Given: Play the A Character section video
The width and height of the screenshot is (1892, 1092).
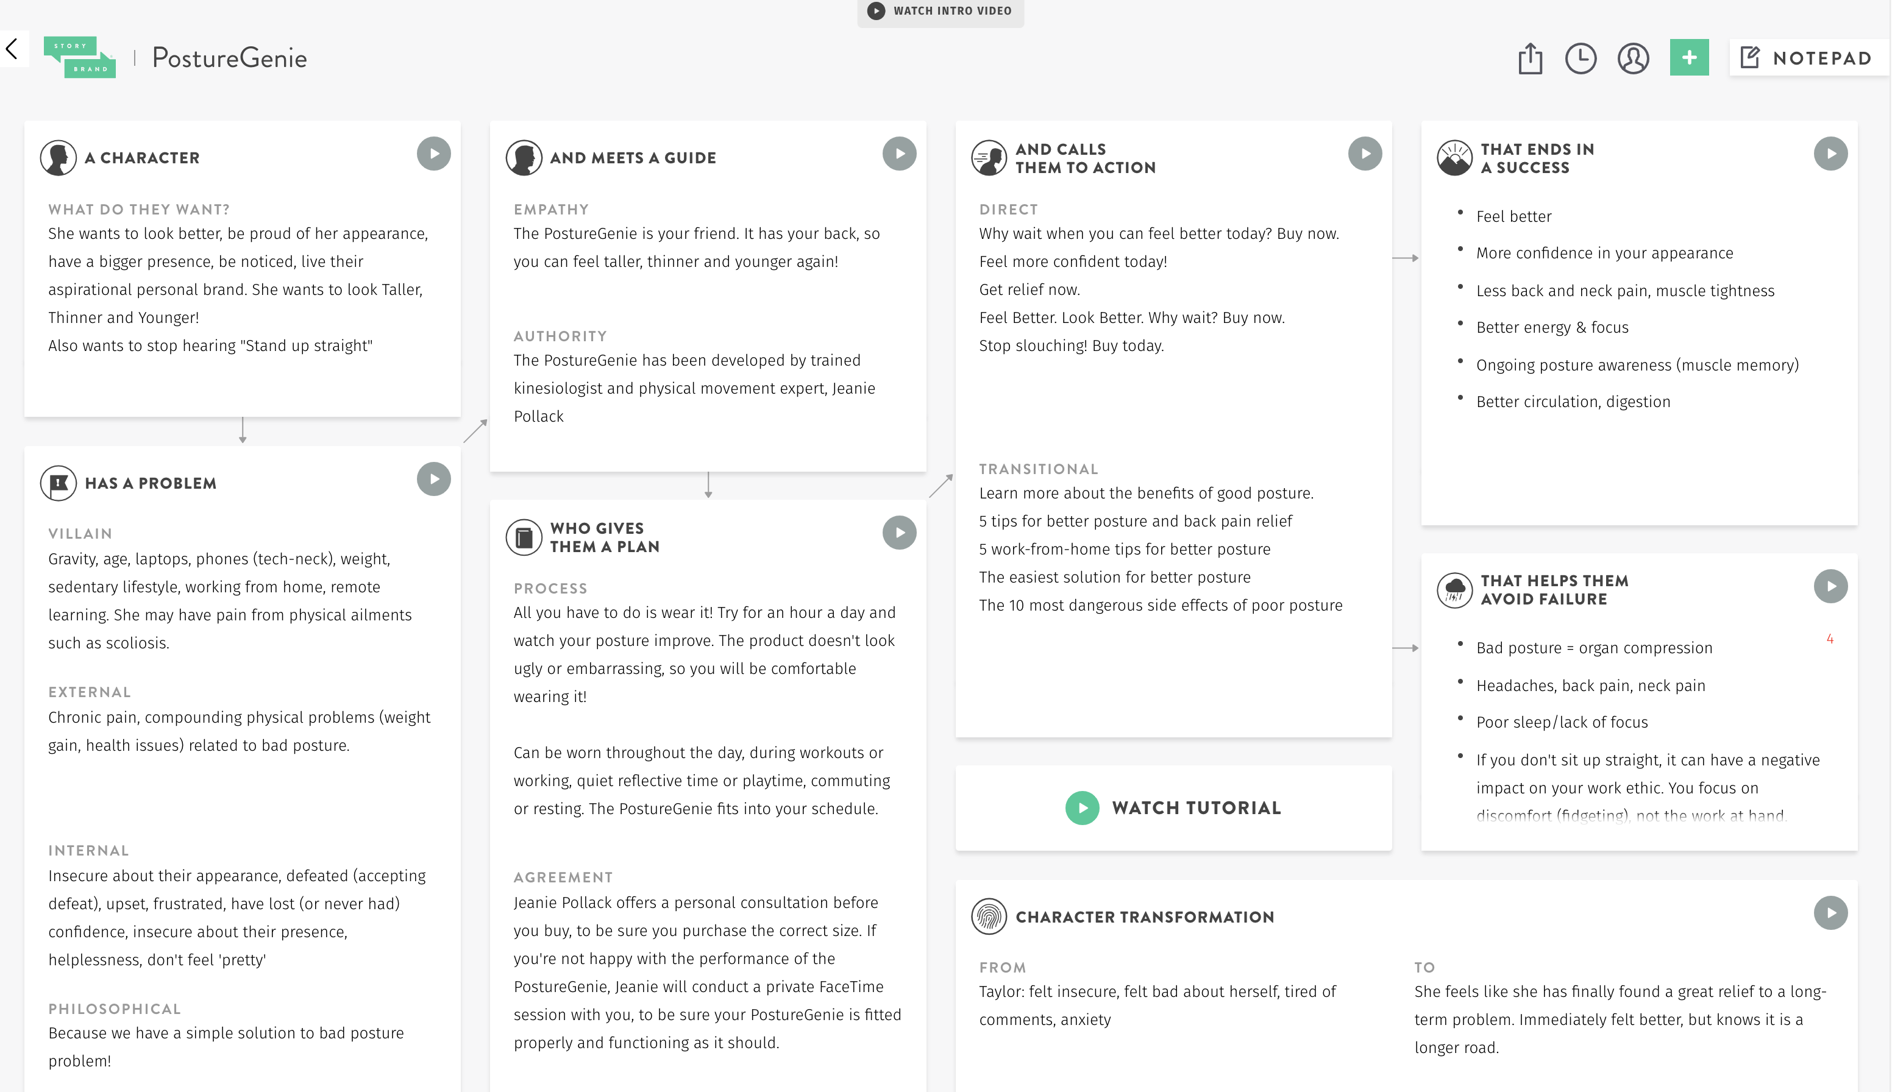Looking at the screenshot, I should point(433,154).
